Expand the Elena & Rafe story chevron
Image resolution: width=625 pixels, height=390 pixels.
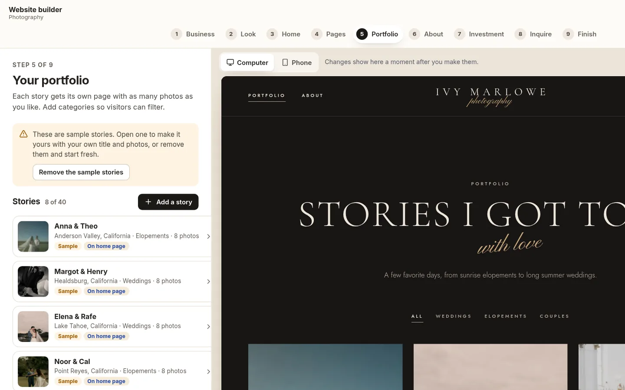208,327
